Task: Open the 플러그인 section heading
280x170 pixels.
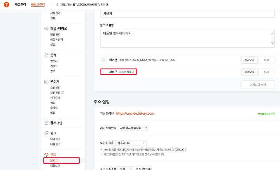Action: click(56, 123)
